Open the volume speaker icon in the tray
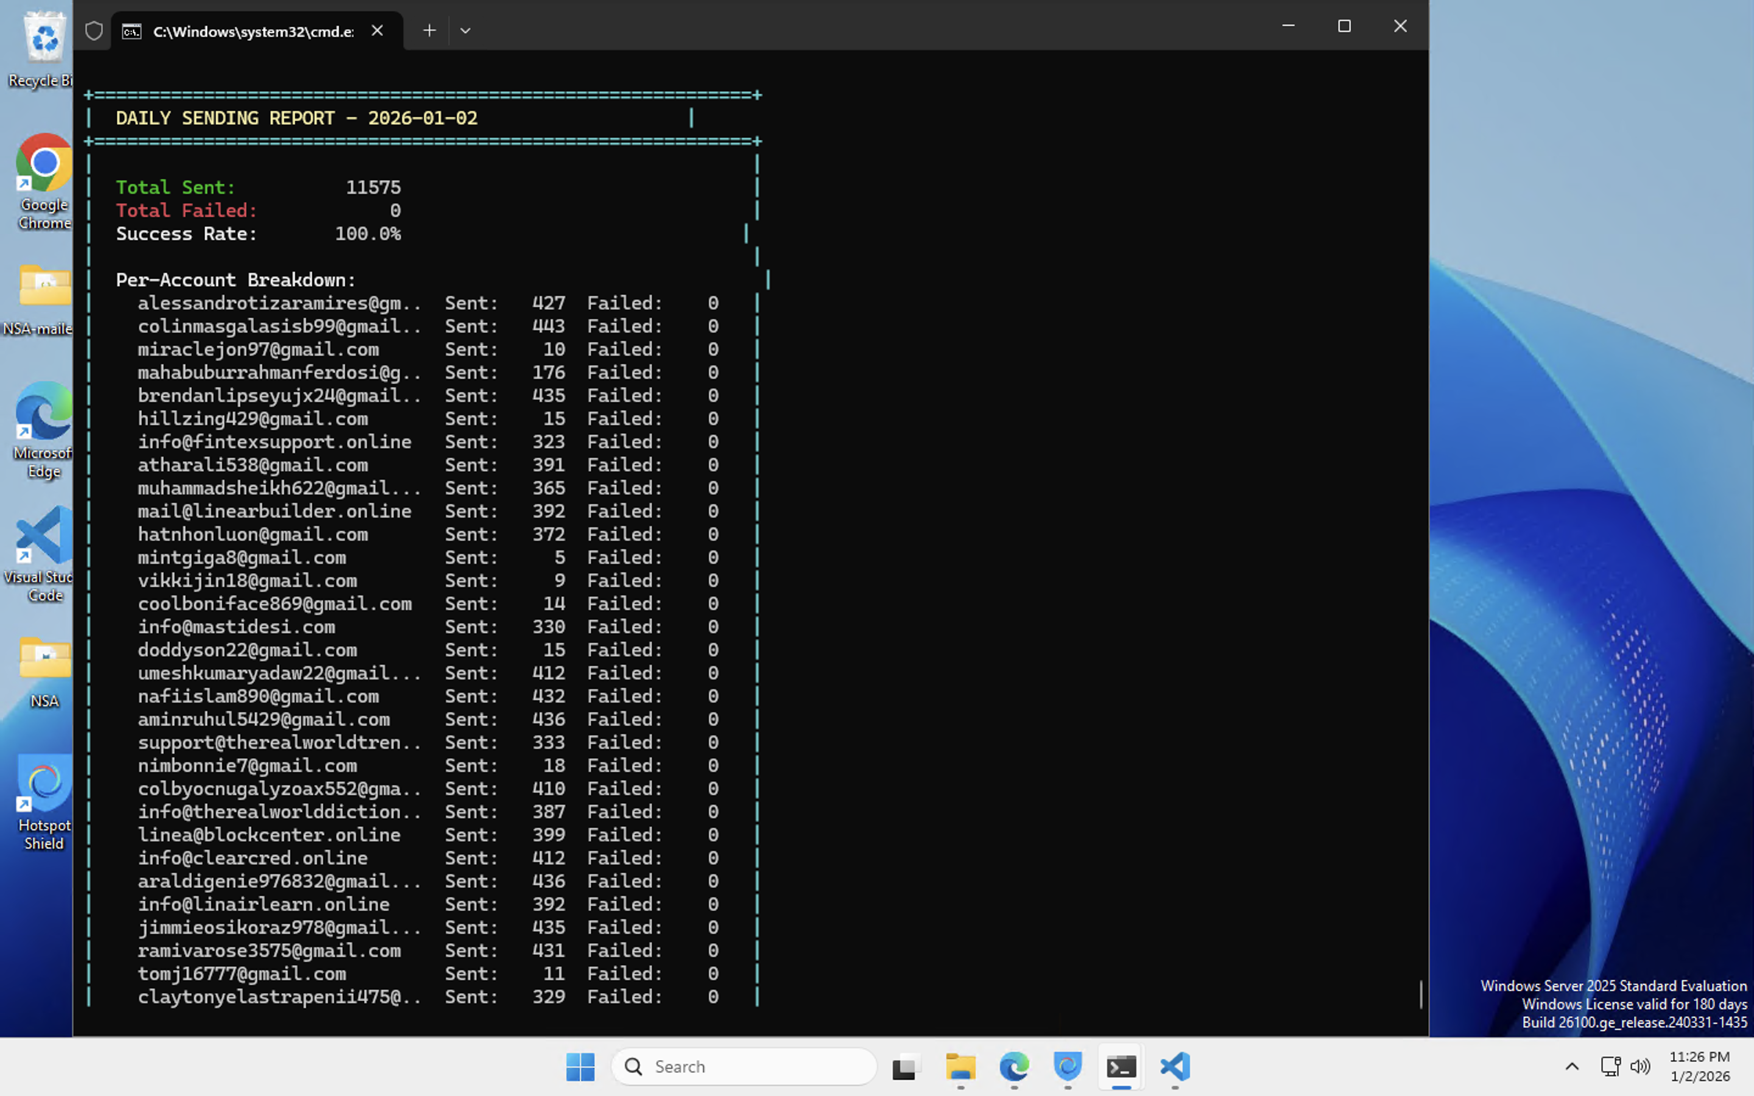Viewport: 1754px width, 1096px height. (1640, 1066)
